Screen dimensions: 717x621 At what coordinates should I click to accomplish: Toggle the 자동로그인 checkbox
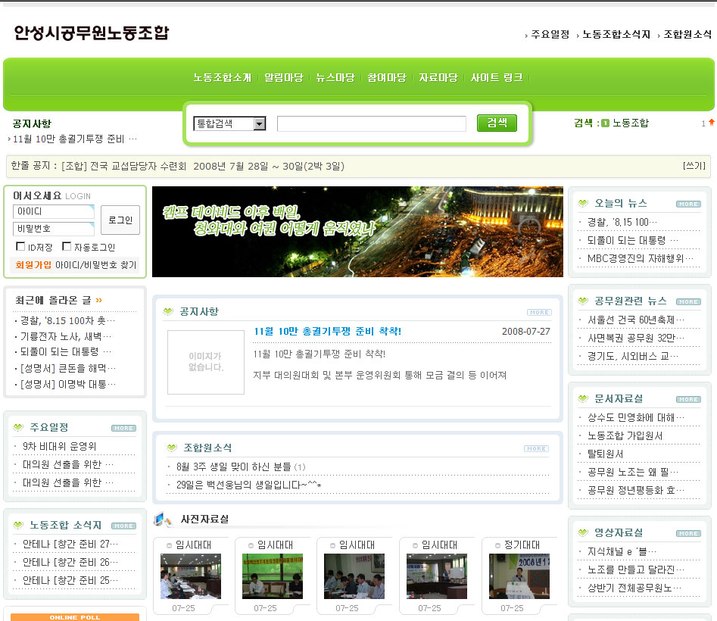click(x=67, y=247)
